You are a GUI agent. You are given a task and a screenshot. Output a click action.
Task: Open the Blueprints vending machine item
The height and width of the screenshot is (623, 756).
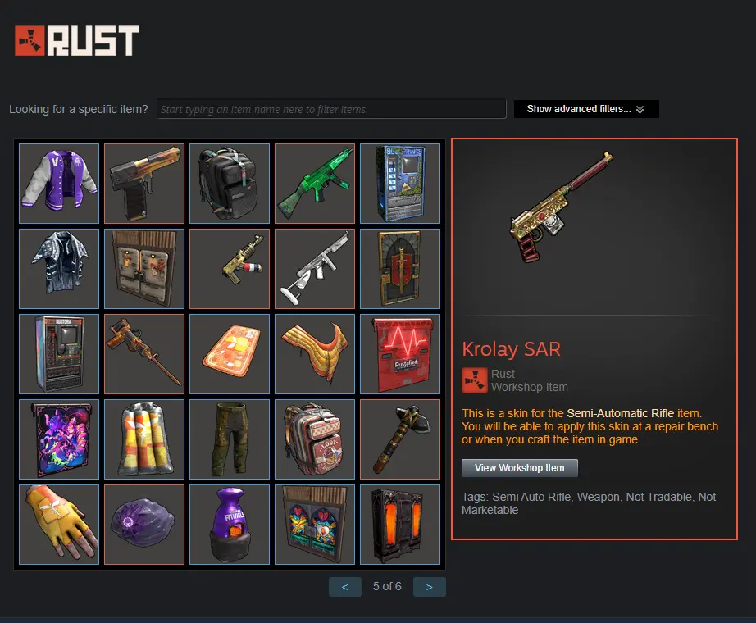click(x=400, y=184)
